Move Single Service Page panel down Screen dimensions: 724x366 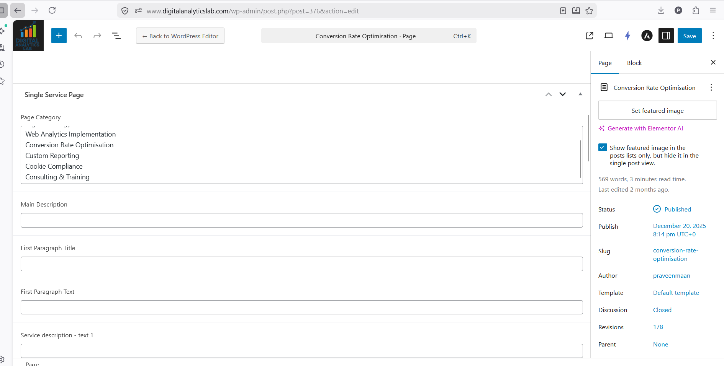click(x=562, y=94)
